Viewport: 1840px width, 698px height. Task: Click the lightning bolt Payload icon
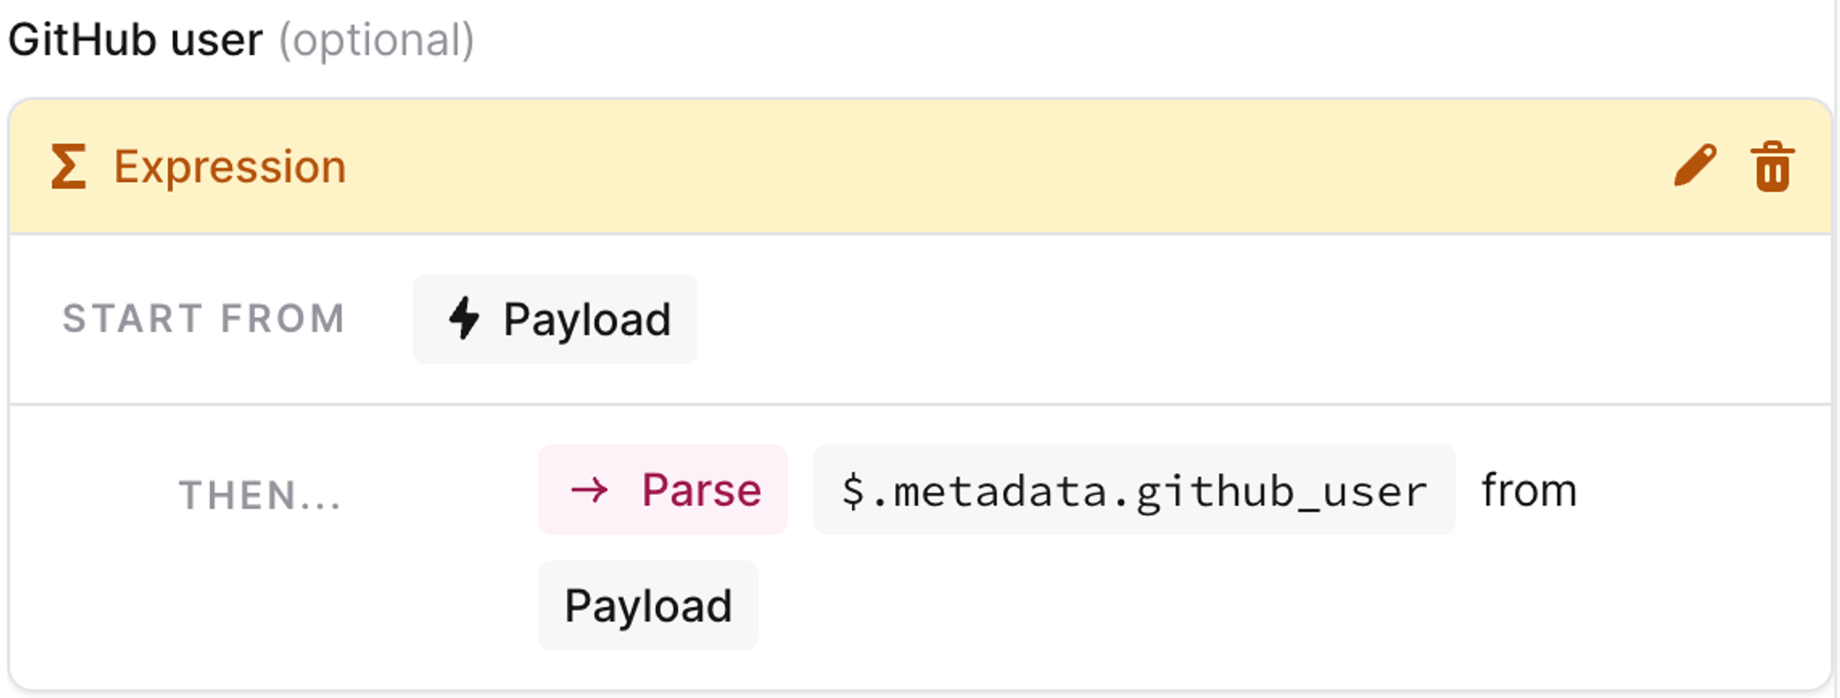point(464,318)
